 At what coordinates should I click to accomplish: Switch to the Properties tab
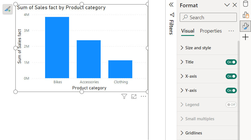coord(211,31)
